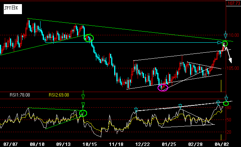
Task: Click the 105.00 price axis label
Action: (233, 68)
